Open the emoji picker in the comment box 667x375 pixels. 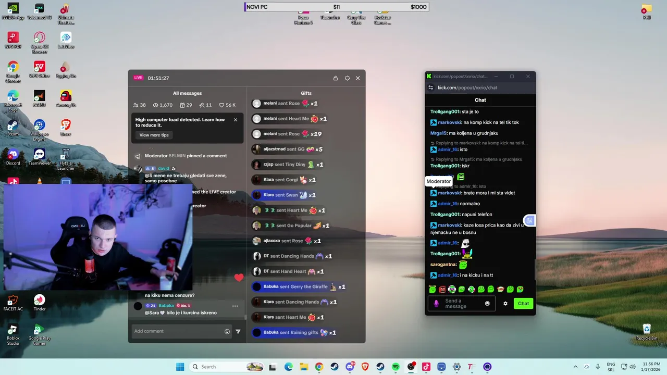tap(227, 331)
